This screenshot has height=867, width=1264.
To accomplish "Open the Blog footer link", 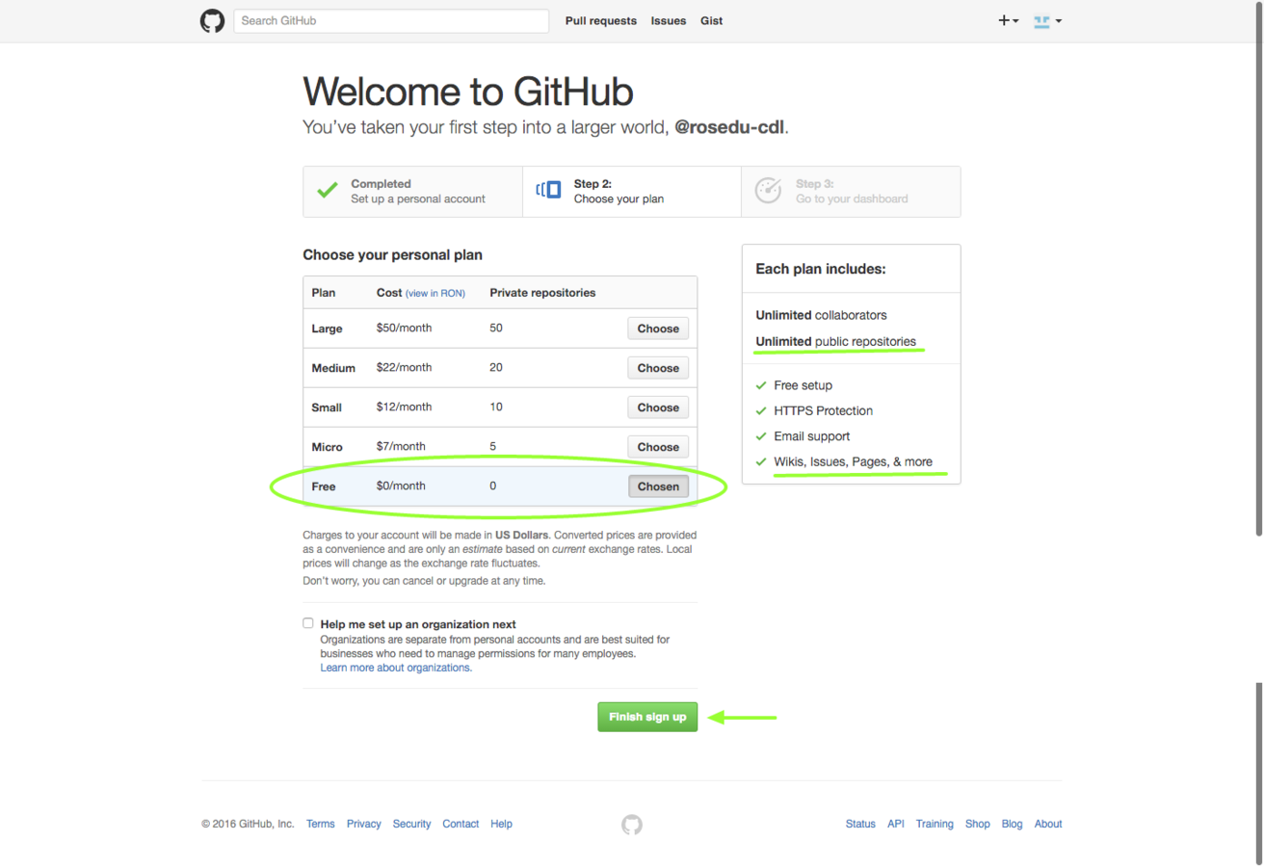I will [x=1012, y=824].
